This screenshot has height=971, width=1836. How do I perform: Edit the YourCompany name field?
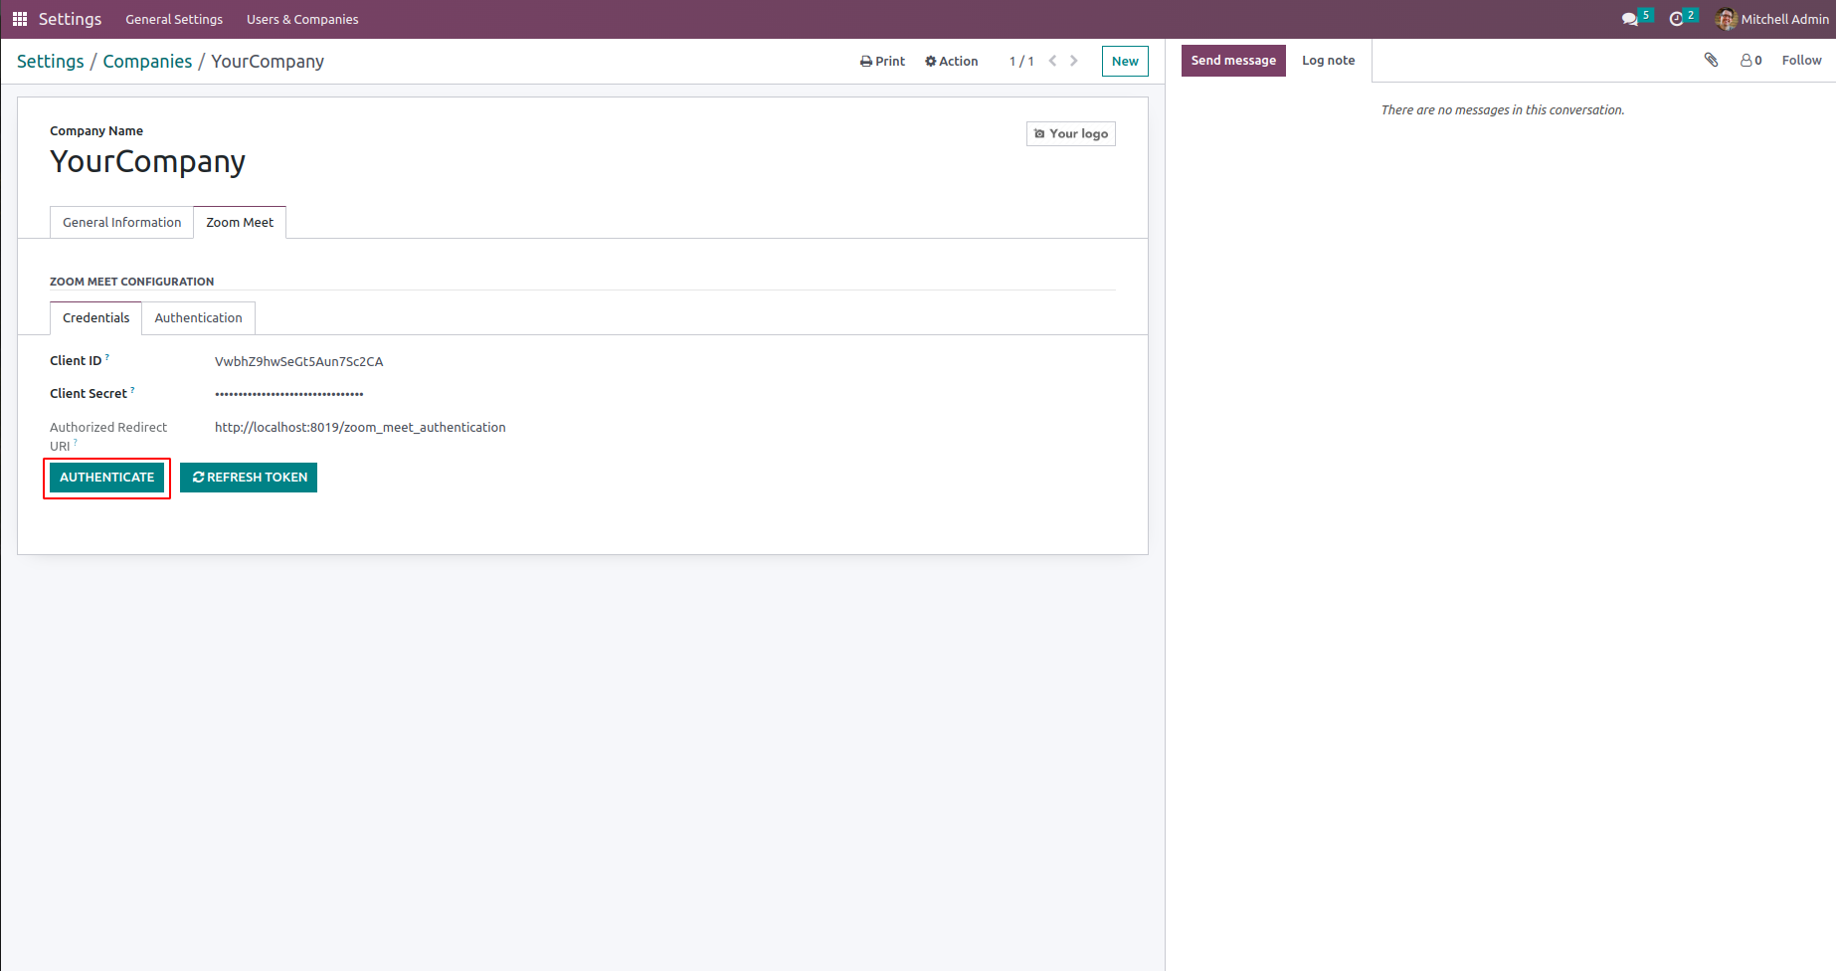147,161
